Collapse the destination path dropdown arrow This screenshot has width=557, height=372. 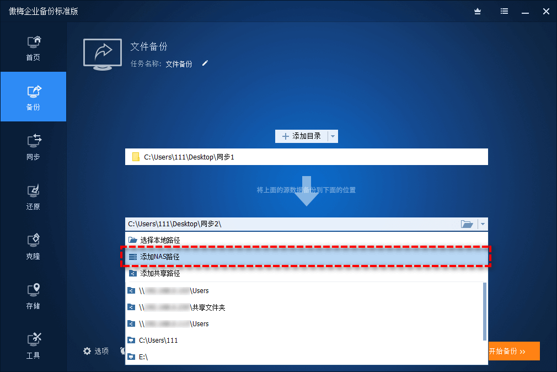[x=483, y=224]
